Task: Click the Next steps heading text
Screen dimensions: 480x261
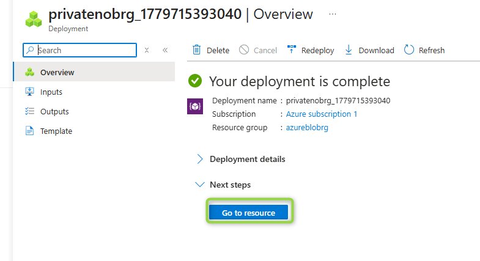Action: (x=230, y=185)
